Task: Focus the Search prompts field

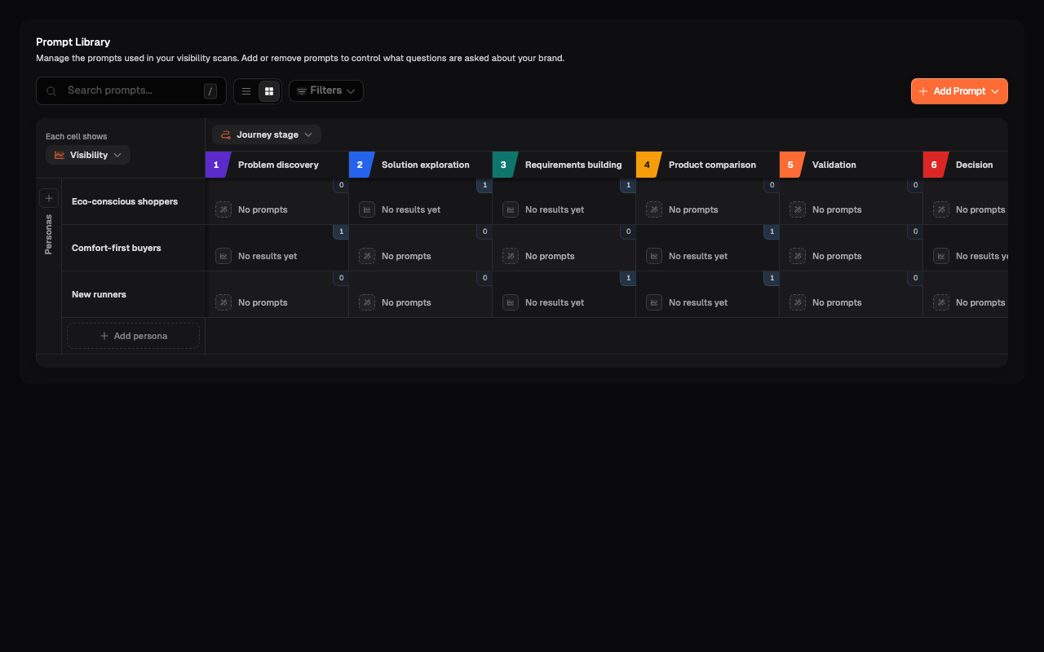Action: point(131,90)
